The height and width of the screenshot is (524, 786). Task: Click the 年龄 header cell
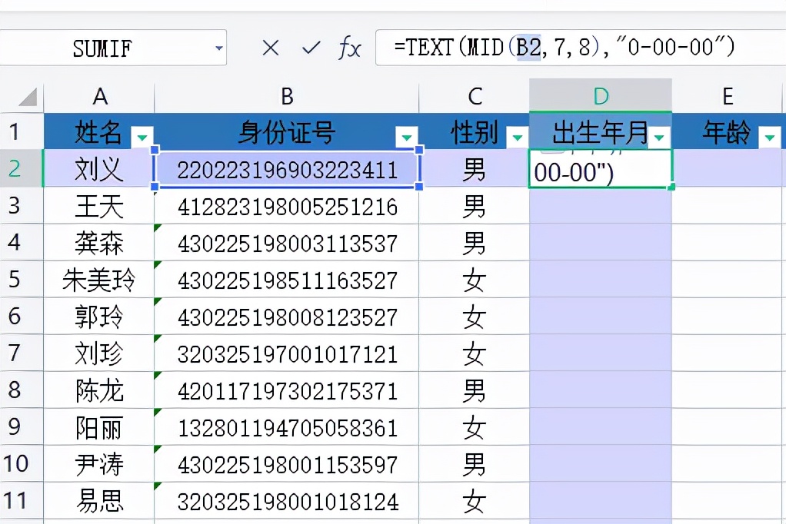(x=728, y=131)
